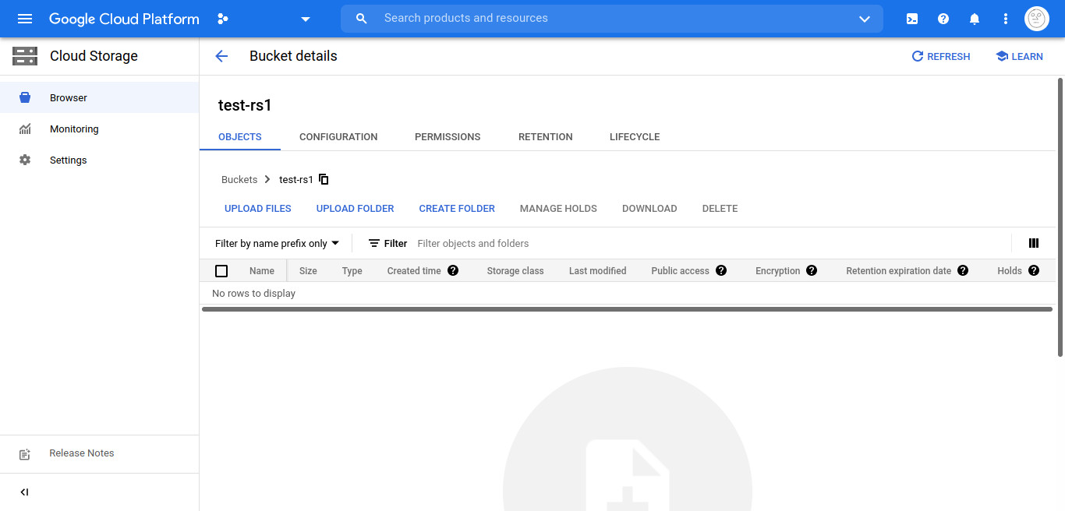Open Release Notes link

[x=82, y=453]
